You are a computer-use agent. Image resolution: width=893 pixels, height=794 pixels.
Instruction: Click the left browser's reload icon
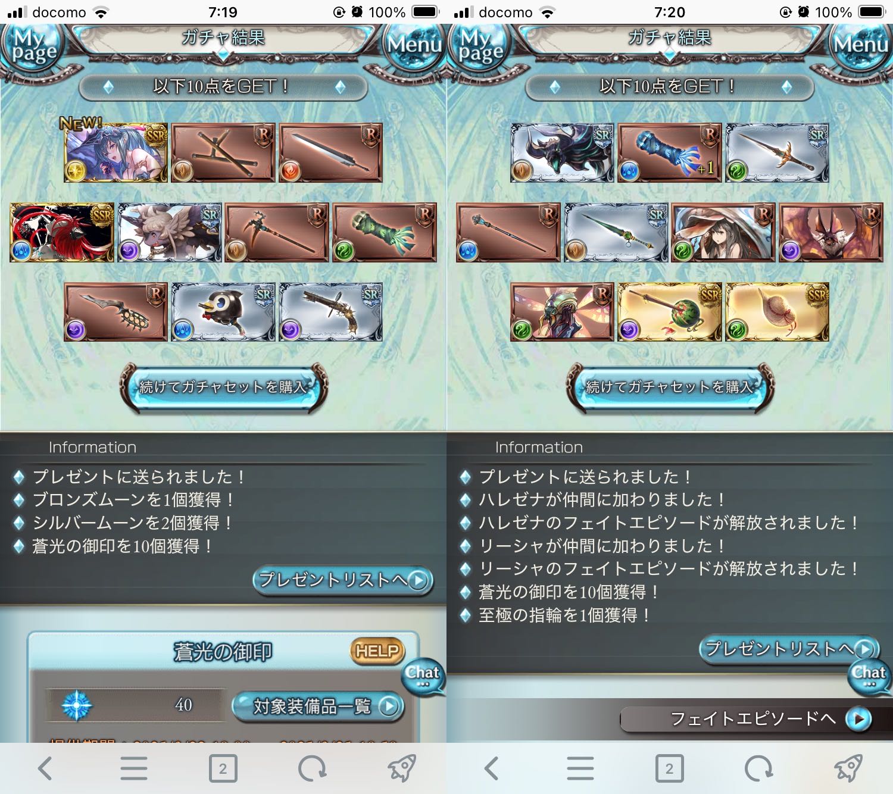coord(312,768)
